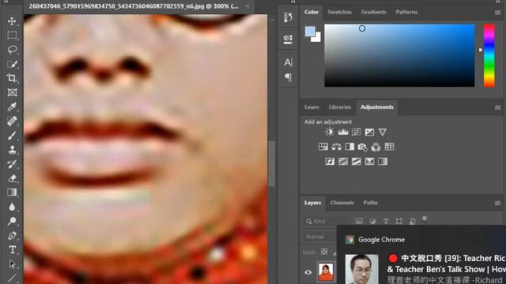Add a Posterize adjustment

[x=343, y=161]
